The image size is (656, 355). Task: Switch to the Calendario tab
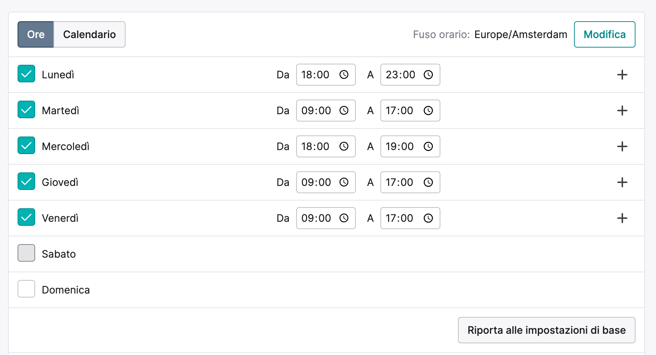[x=89, y=34]
